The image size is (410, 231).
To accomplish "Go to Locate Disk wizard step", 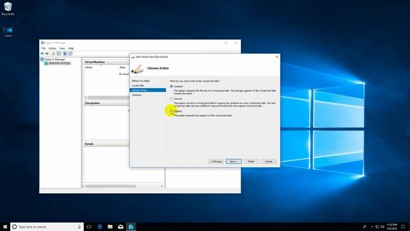I will click(138, 85).
